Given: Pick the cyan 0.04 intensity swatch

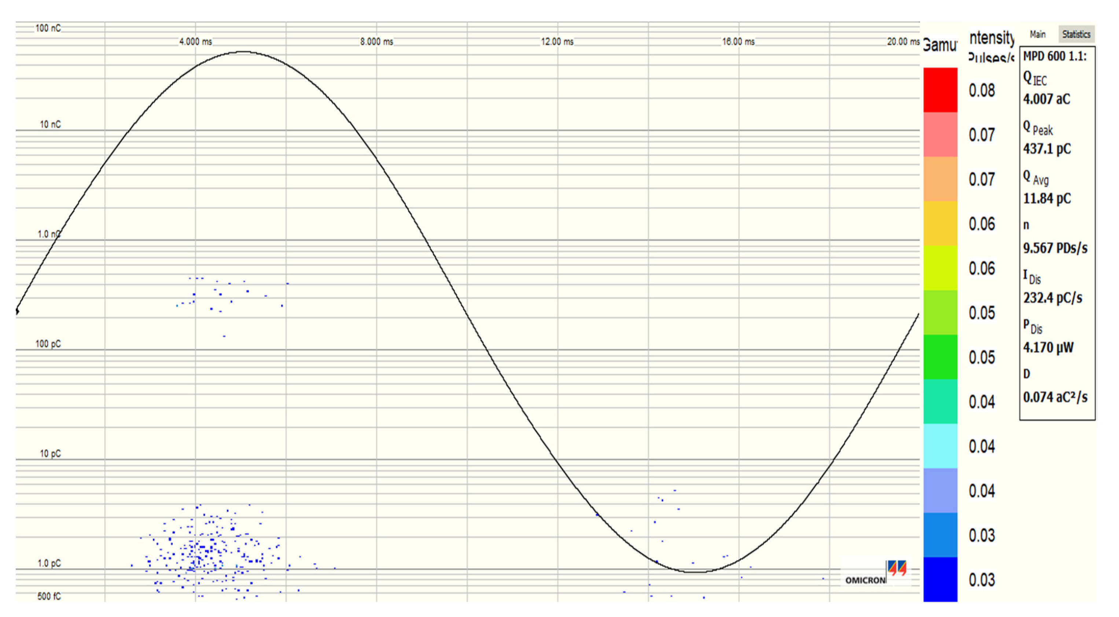Looking at the screenshot, I should (x=940, y=446).
